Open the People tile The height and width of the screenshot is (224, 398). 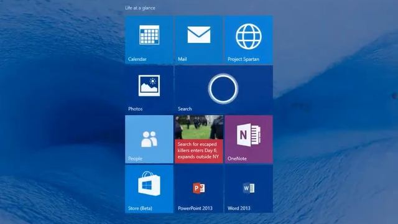(149, 139)
